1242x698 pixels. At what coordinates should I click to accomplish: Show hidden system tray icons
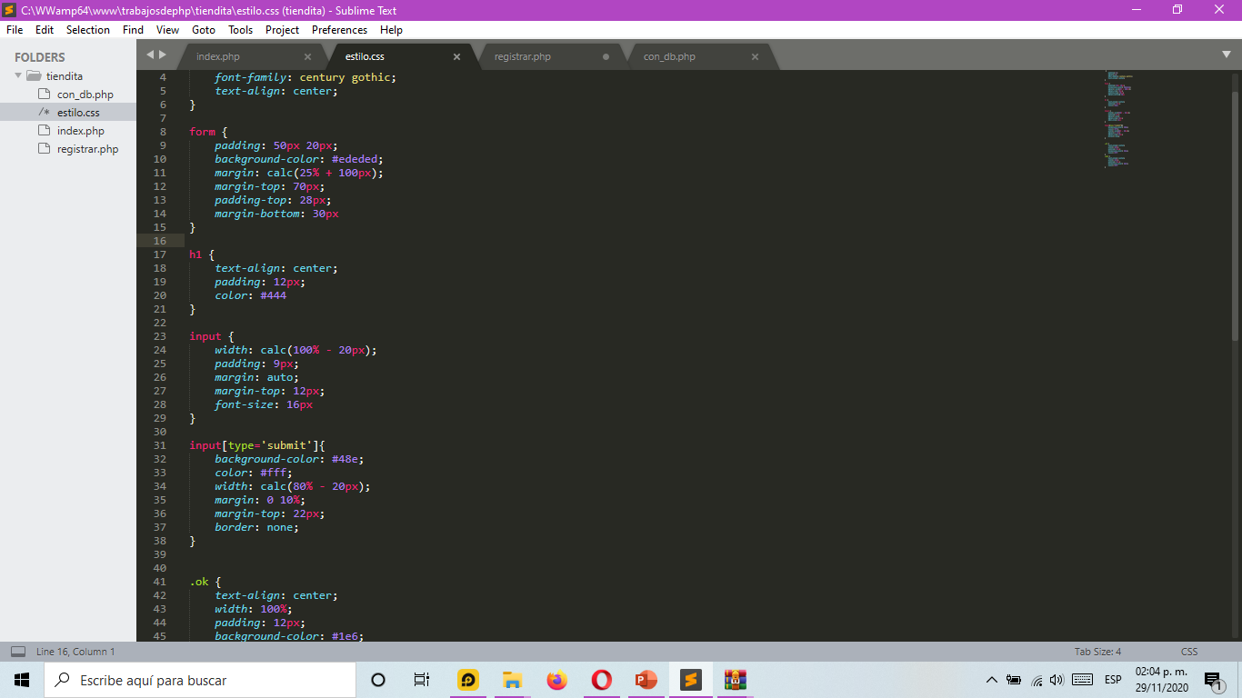[992, 680]
